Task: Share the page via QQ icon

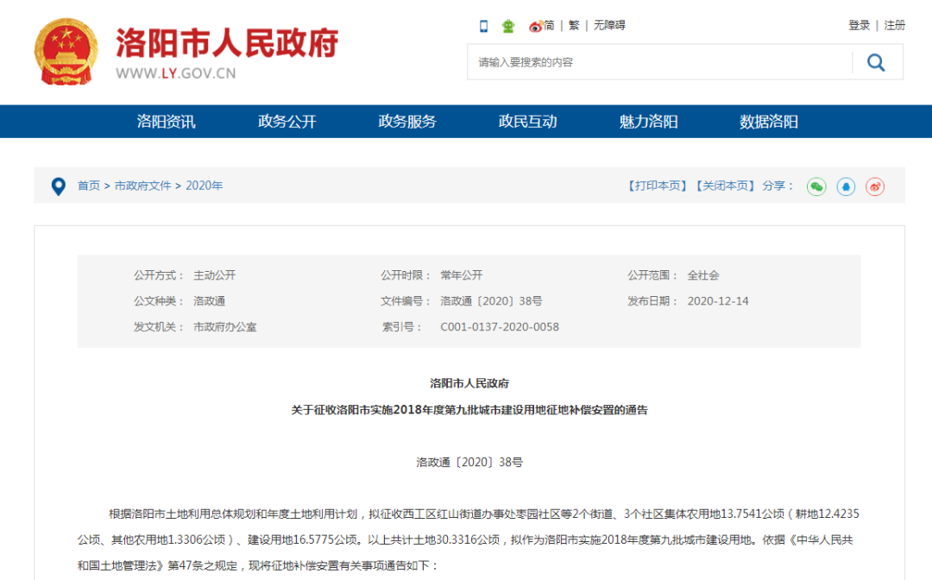Action: click(846, 186)
